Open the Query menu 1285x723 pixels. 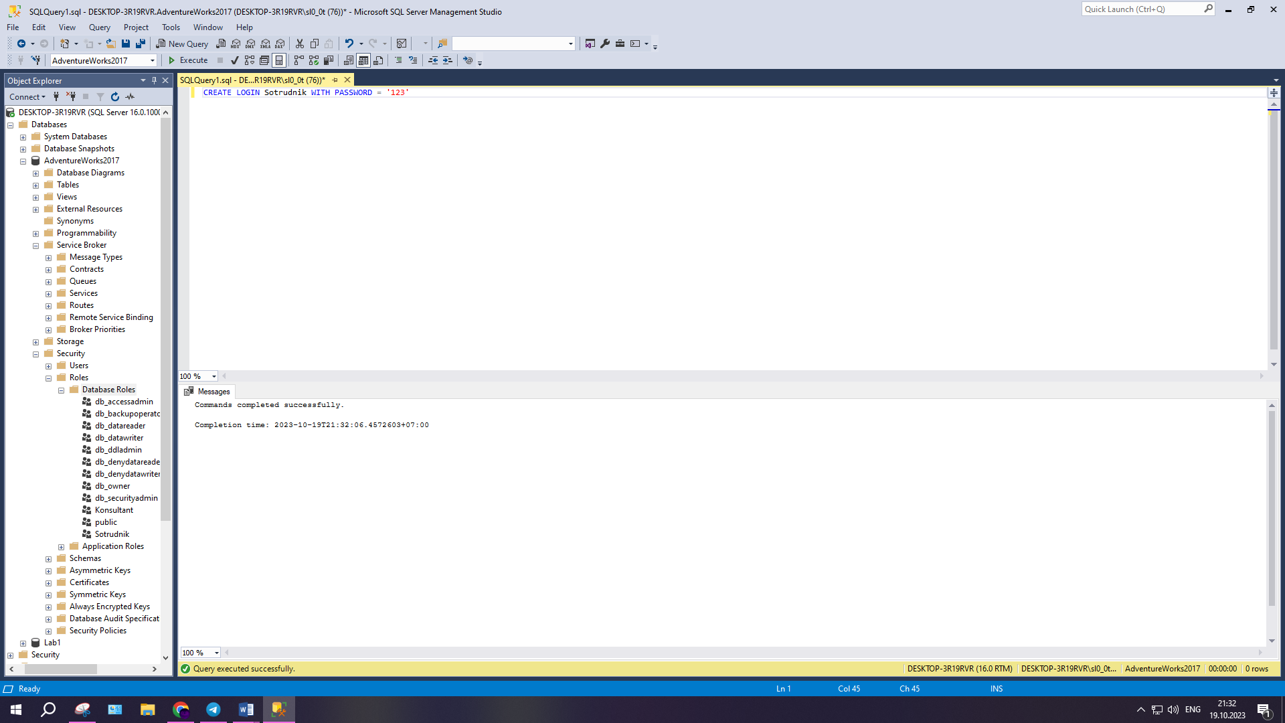pos(99,27)
